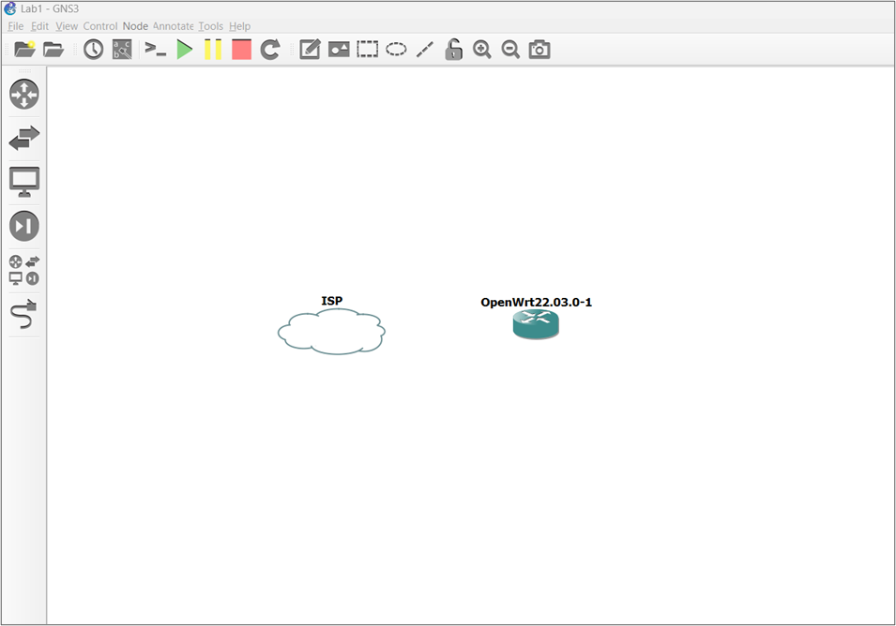Browse switches in the device sidebar
The width and height of the screenshot is (896, 626).
point(24,138)
